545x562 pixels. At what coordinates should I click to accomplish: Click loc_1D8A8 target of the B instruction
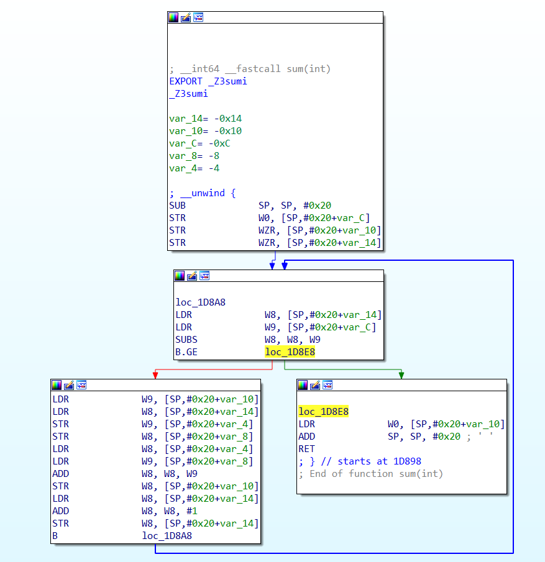[167, 536]
